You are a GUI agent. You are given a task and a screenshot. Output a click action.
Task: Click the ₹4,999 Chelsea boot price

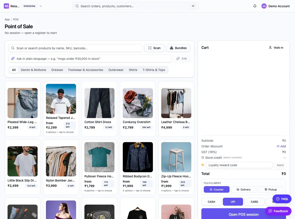166,127
